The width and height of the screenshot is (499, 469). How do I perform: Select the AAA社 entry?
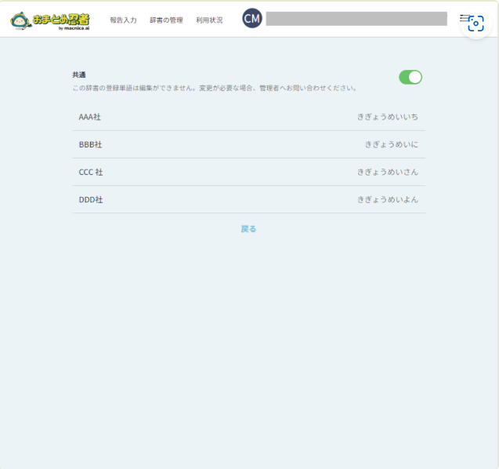[x=249, y=117]
